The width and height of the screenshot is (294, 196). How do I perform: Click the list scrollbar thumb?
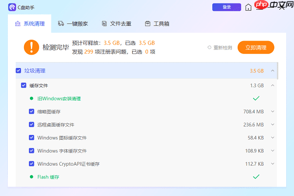[x=277, y=71]
